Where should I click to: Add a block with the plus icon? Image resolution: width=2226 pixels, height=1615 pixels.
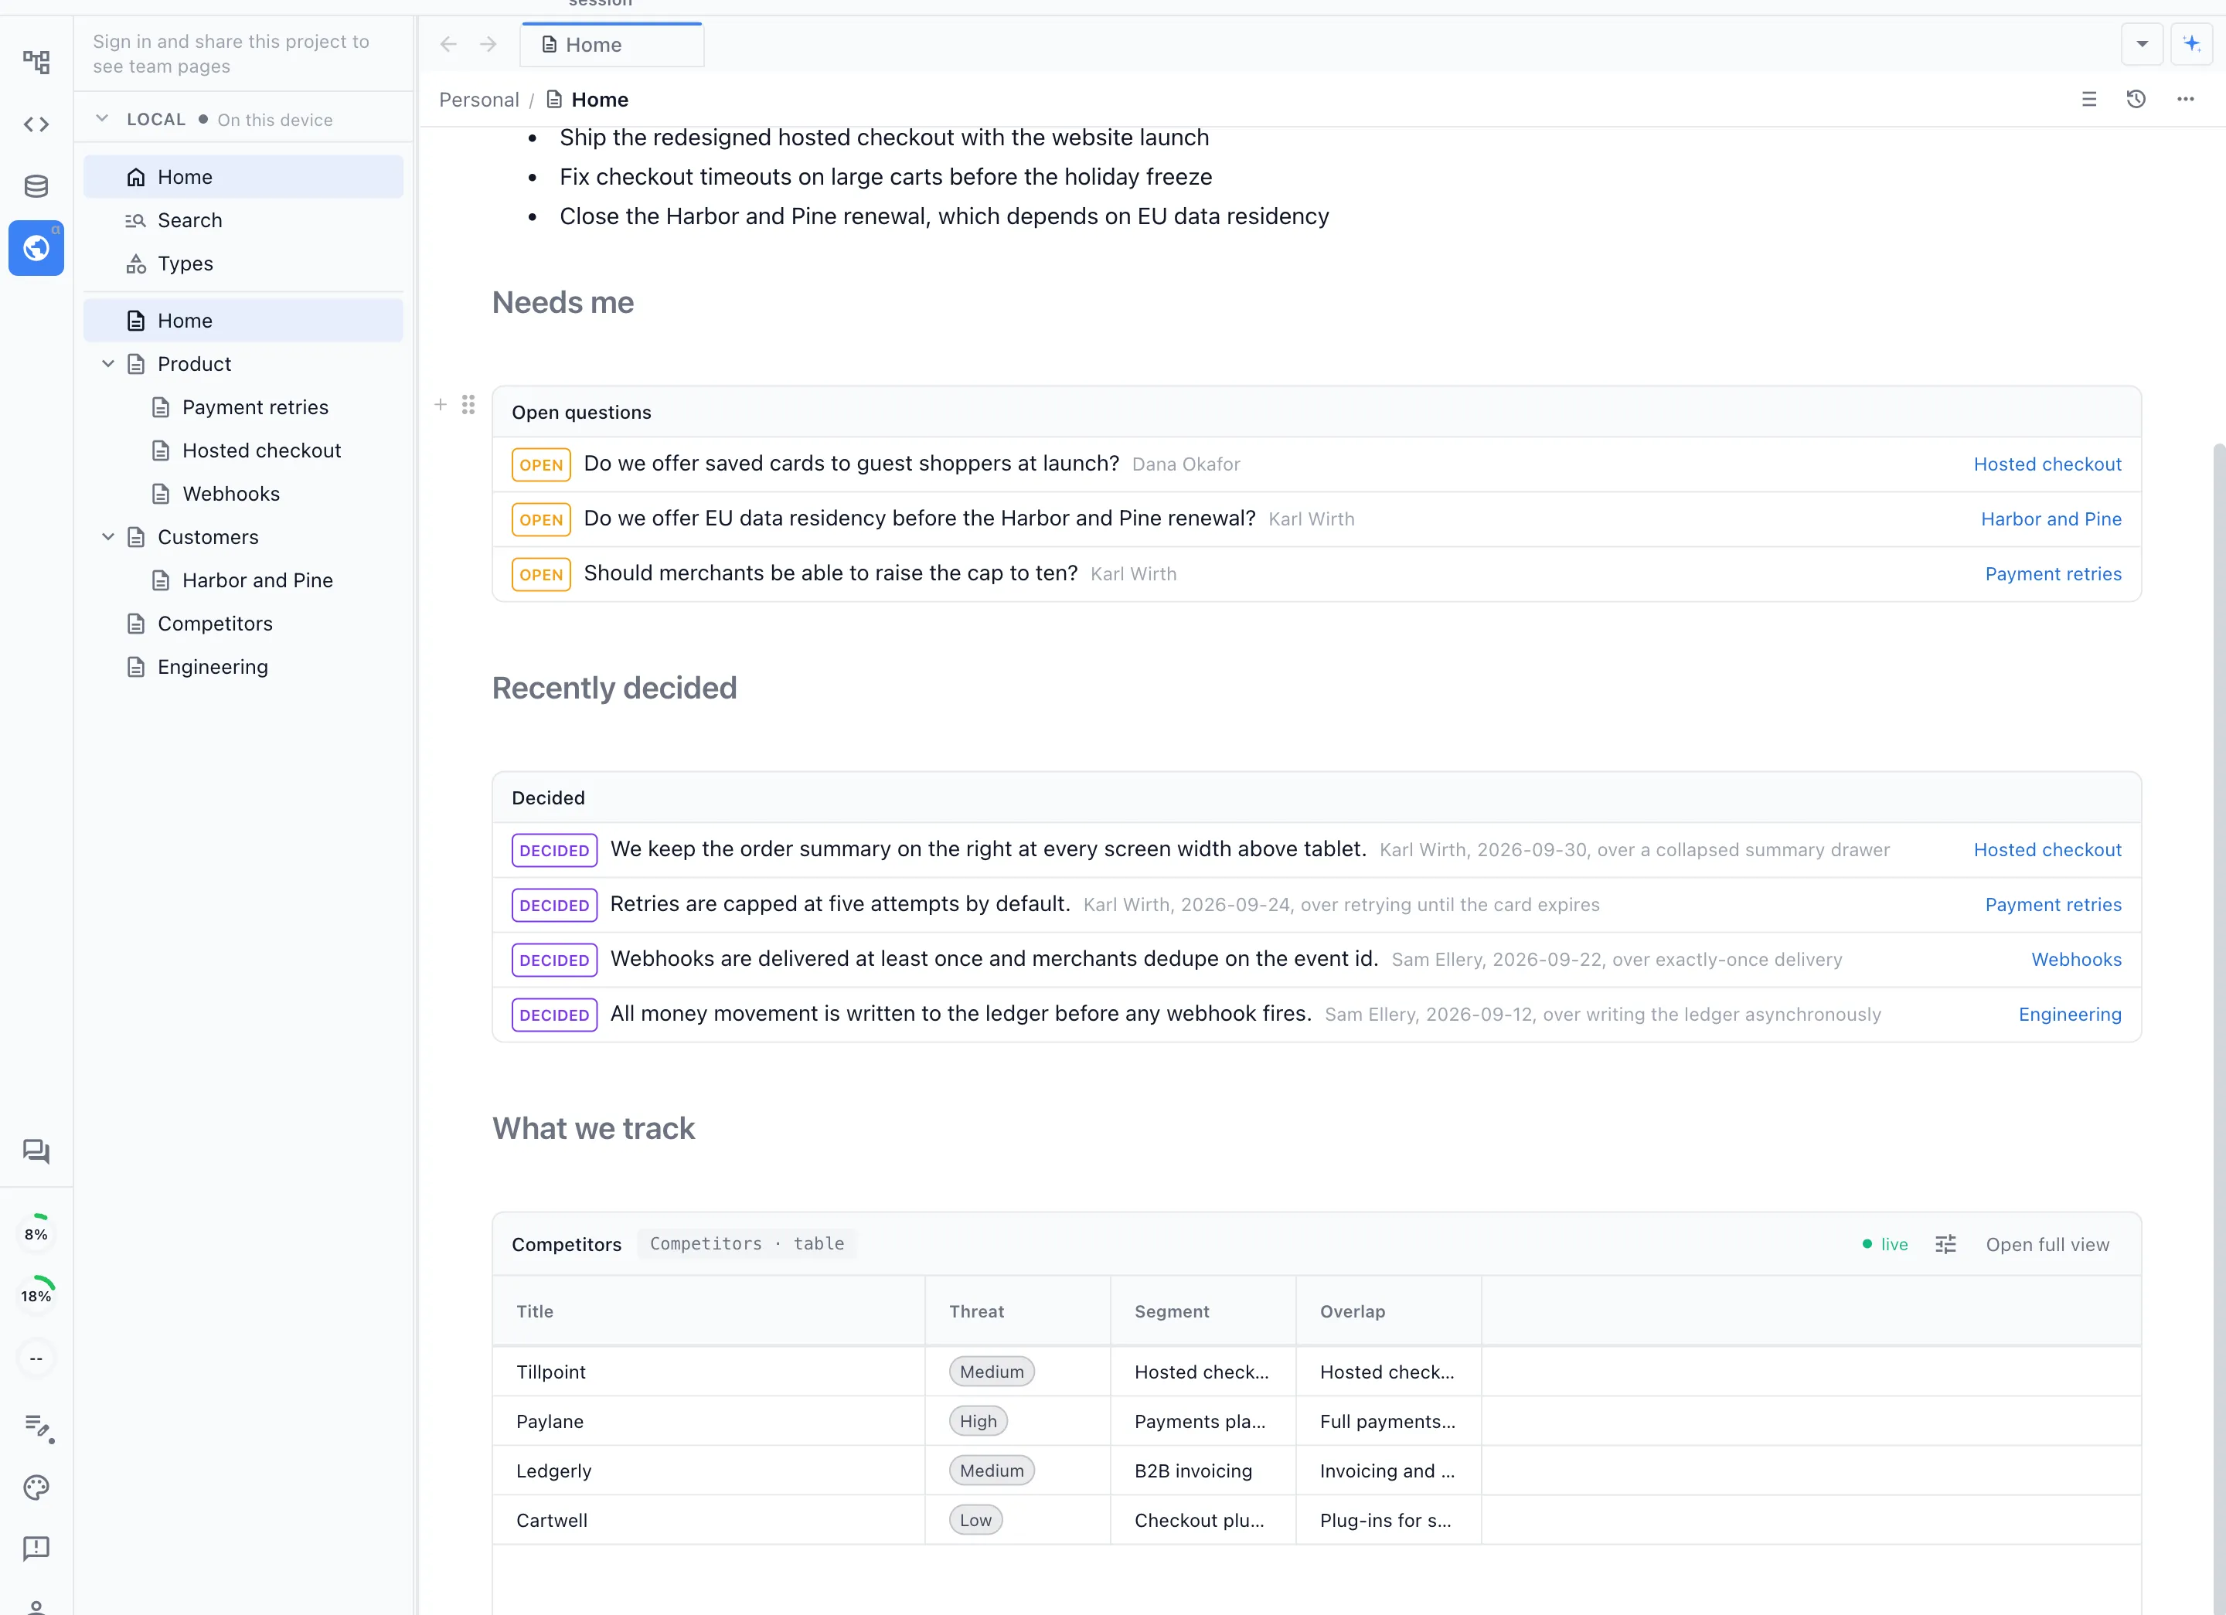click(x=441, y=405)
